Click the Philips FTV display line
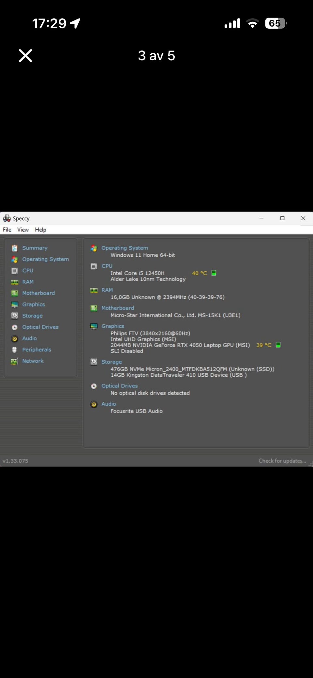 coord(150,333)
